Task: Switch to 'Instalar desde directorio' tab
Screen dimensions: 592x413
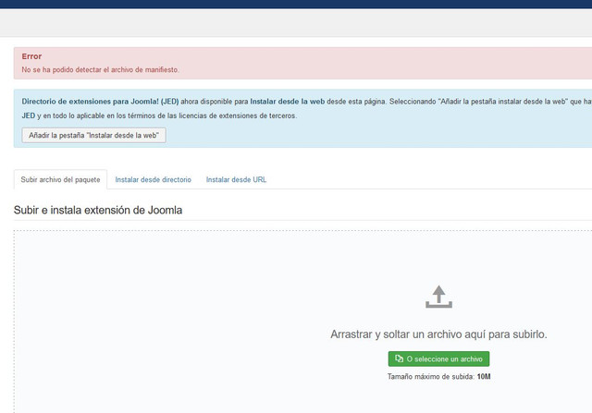Action: pyautogui.click(x=153, y=180)
